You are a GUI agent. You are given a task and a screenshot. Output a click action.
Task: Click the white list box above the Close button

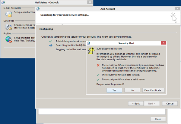point(102,112)
